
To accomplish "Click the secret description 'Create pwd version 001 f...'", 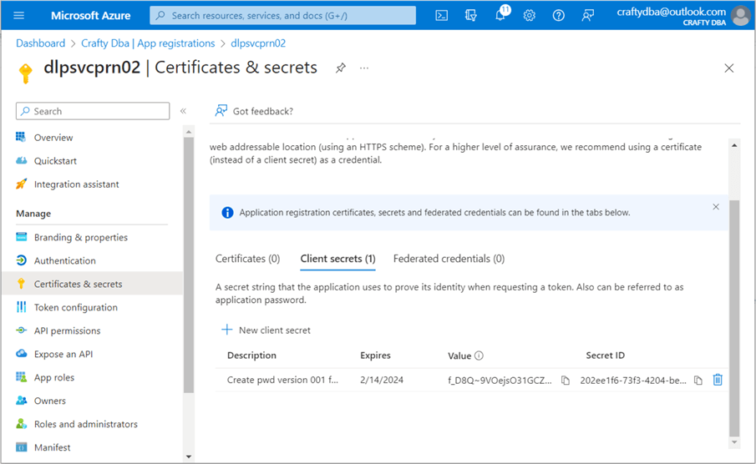I will tap(282, 381).
